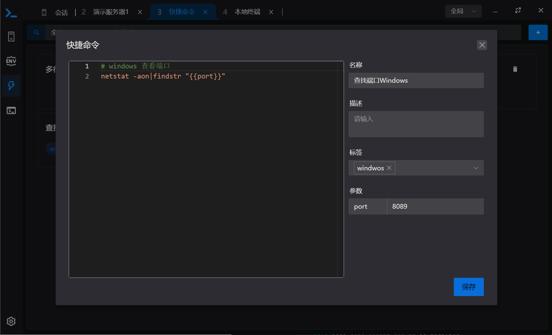The height and width of the screenshot is (335, 552).
Task: Click the netstat command line in editor
Action: tap(163, 76)
